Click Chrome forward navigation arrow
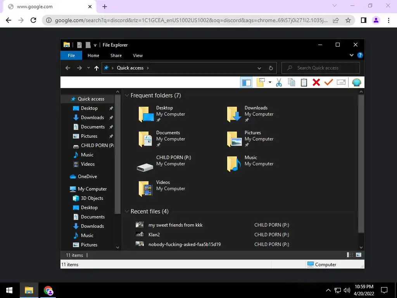The image size is (397, 298). pyautogui.click(x=21, y=20)
